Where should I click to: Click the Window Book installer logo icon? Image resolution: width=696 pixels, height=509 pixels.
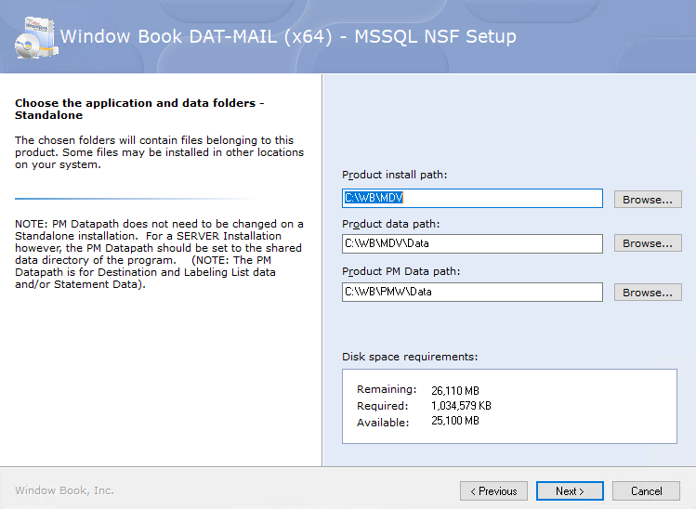[x=36, y=38]
